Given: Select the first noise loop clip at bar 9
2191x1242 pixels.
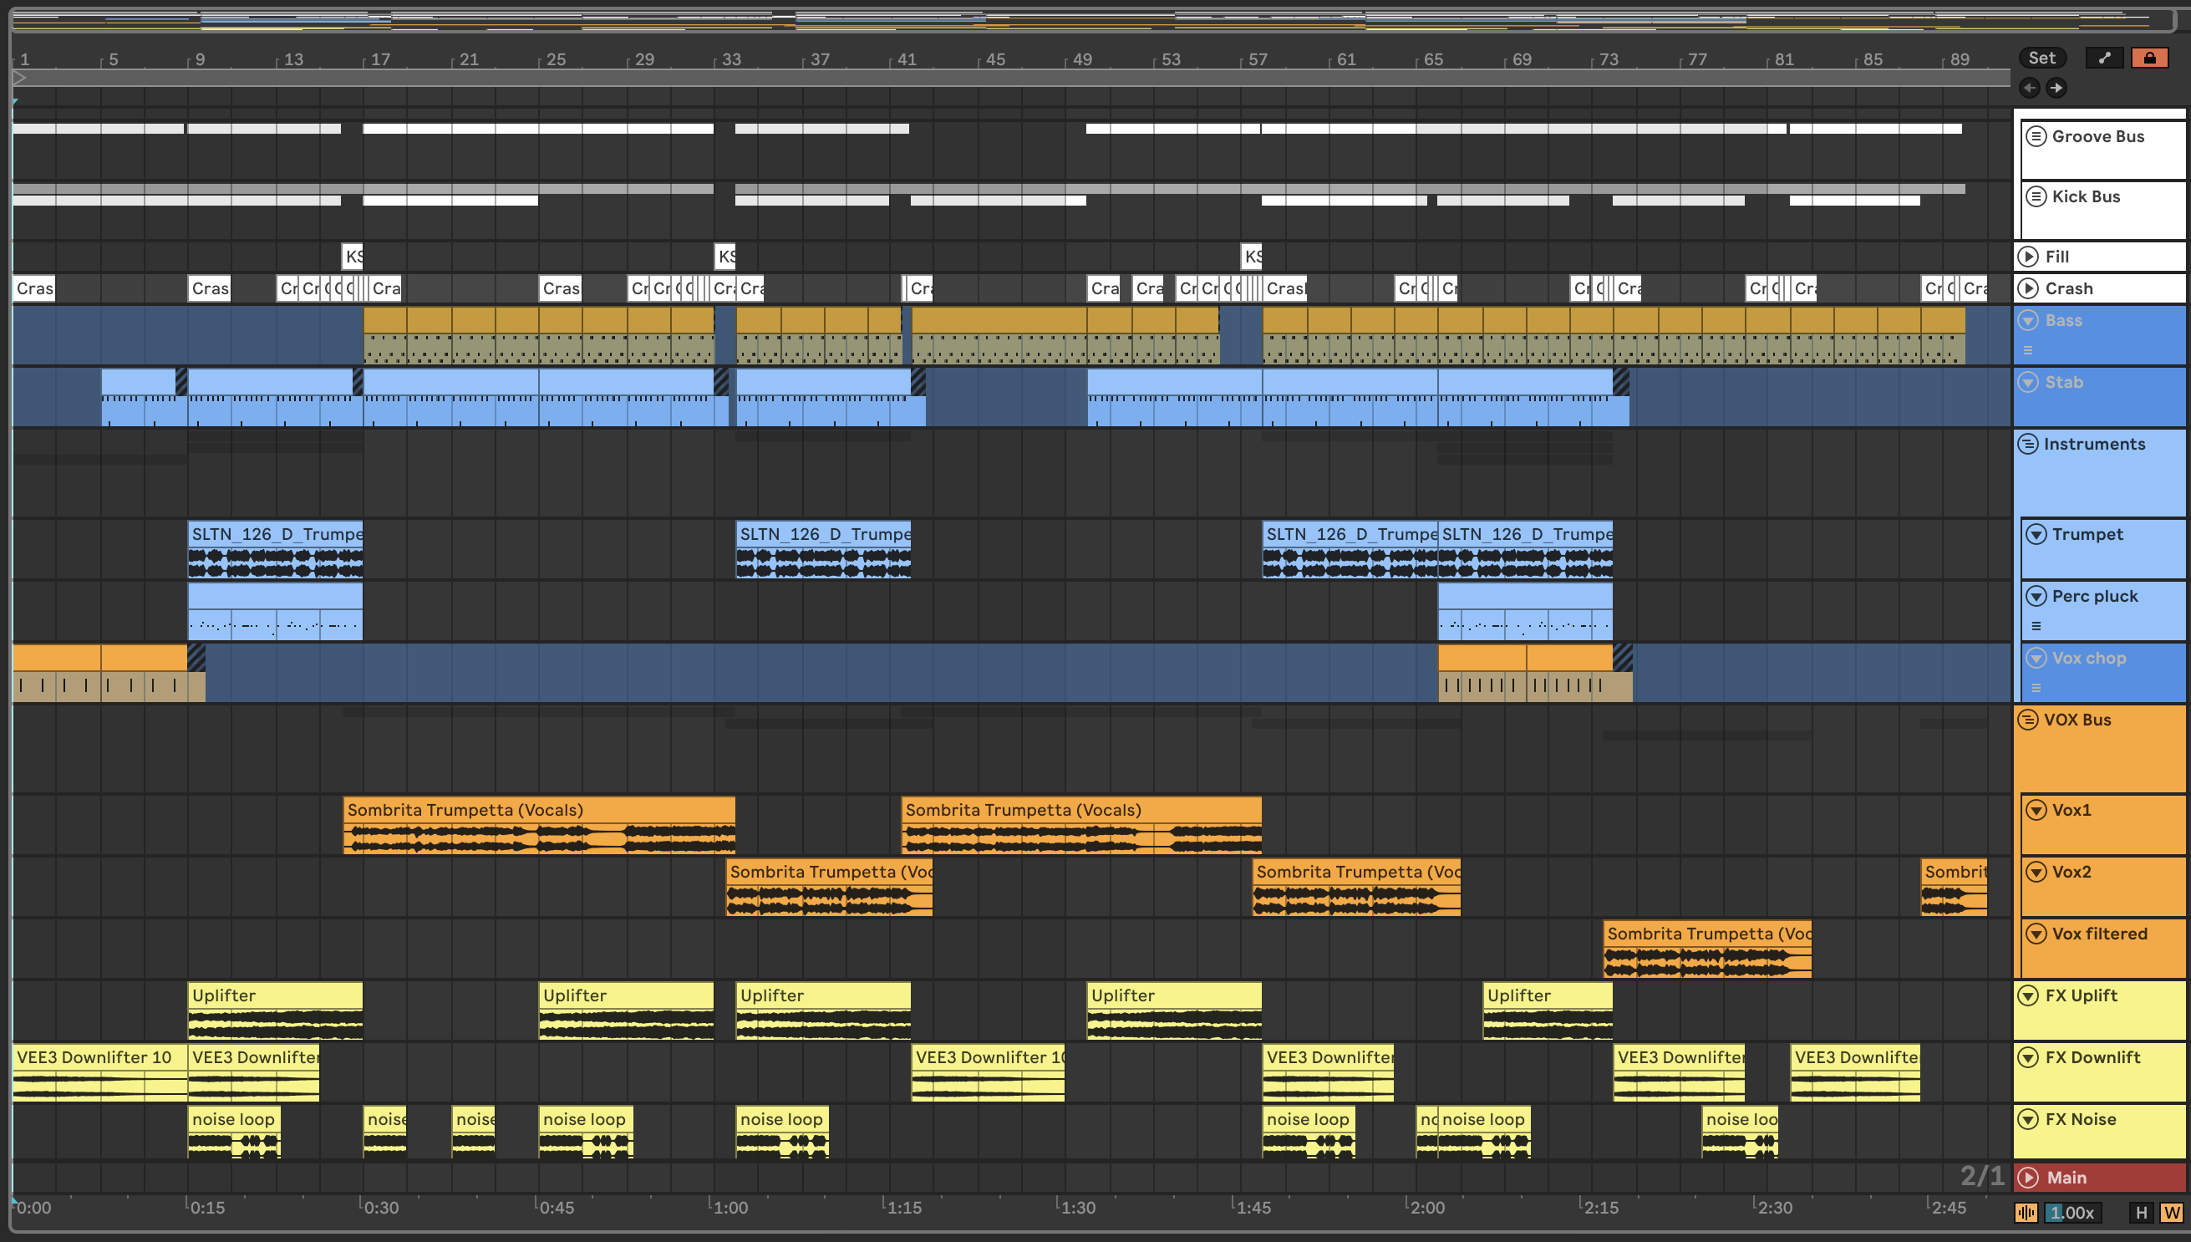Looking at the screenshot, I should [x=234, y=1133].
